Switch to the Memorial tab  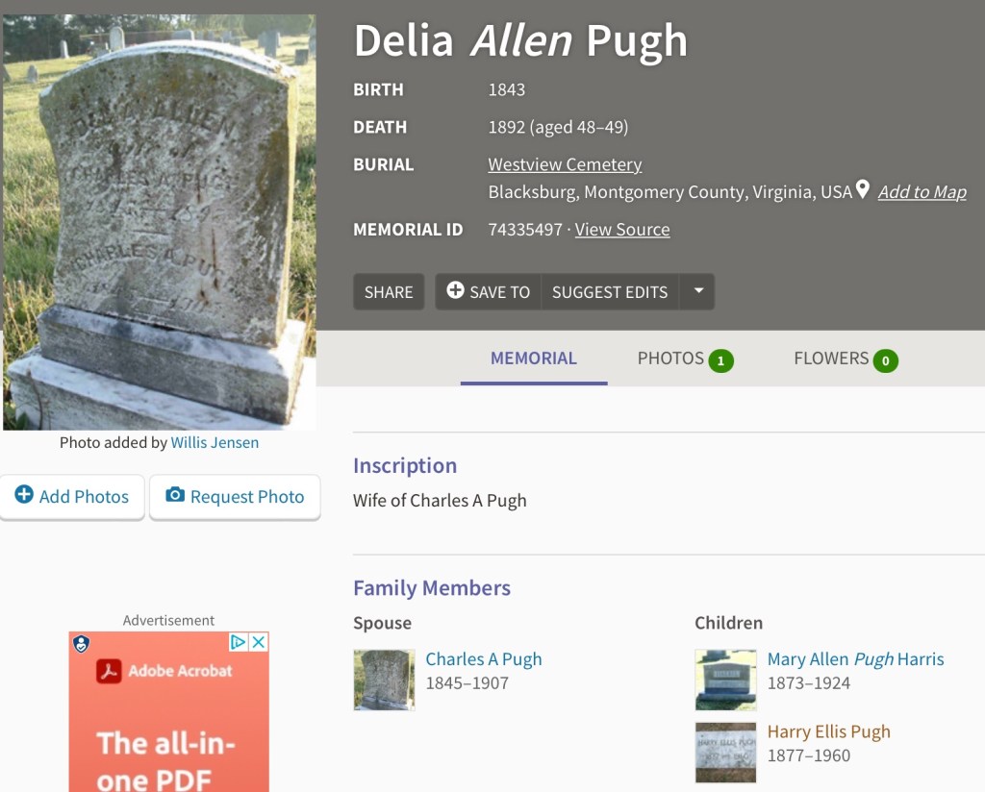(534, 359)
